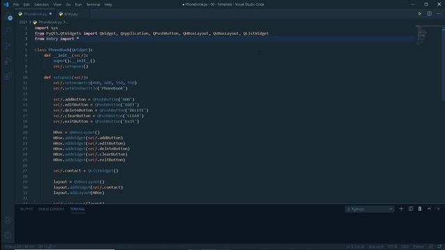Click 'layout.addLayout(HBox)' line
445x250 pixels.
[79, 193]
